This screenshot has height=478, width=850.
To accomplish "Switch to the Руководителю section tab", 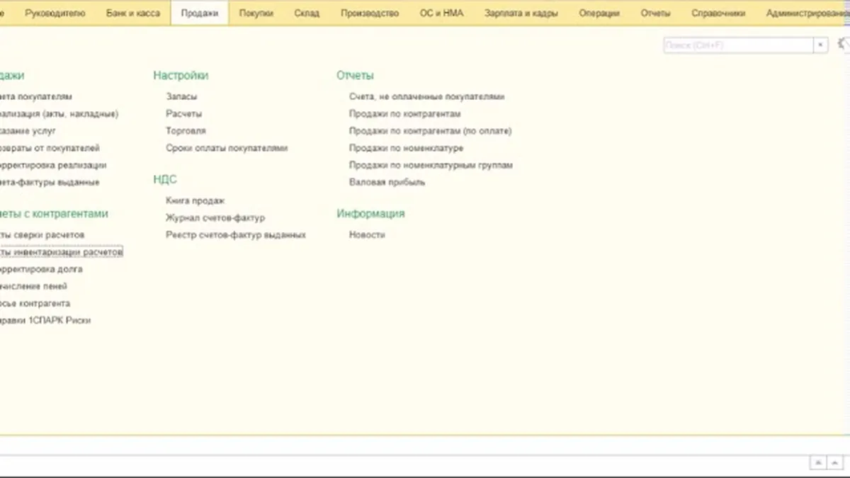I will pyautogui.click(x=55, y=13).
